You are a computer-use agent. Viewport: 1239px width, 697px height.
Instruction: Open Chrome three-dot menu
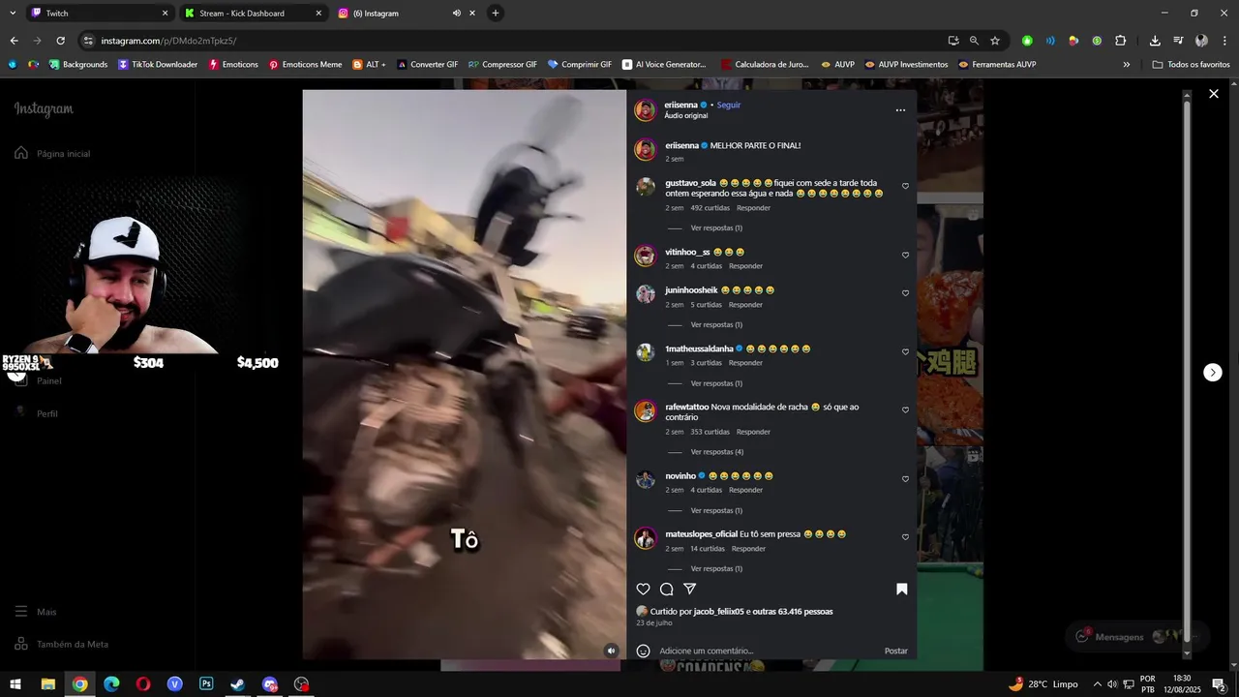coord(1224,41)
